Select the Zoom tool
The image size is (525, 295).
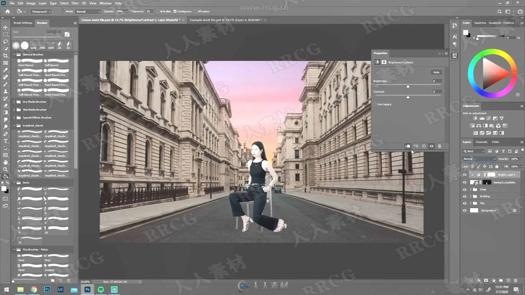(x=5, y=169)
